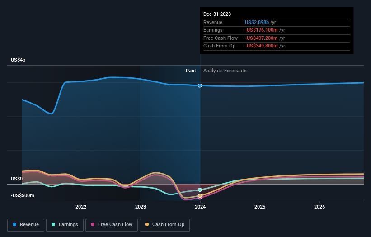The height and width of the screenshot is (237, 371).
Task: Click the orange Cash From Op legend dot
Action: tap(147, 224)
